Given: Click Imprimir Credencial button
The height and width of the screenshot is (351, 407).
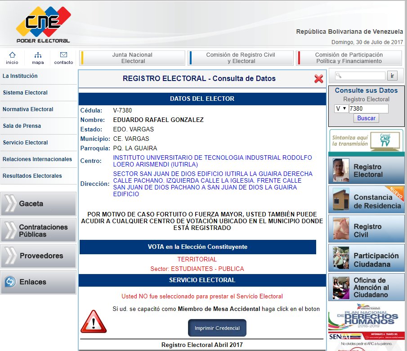Looking at the screenshot, I should [217, 328].
